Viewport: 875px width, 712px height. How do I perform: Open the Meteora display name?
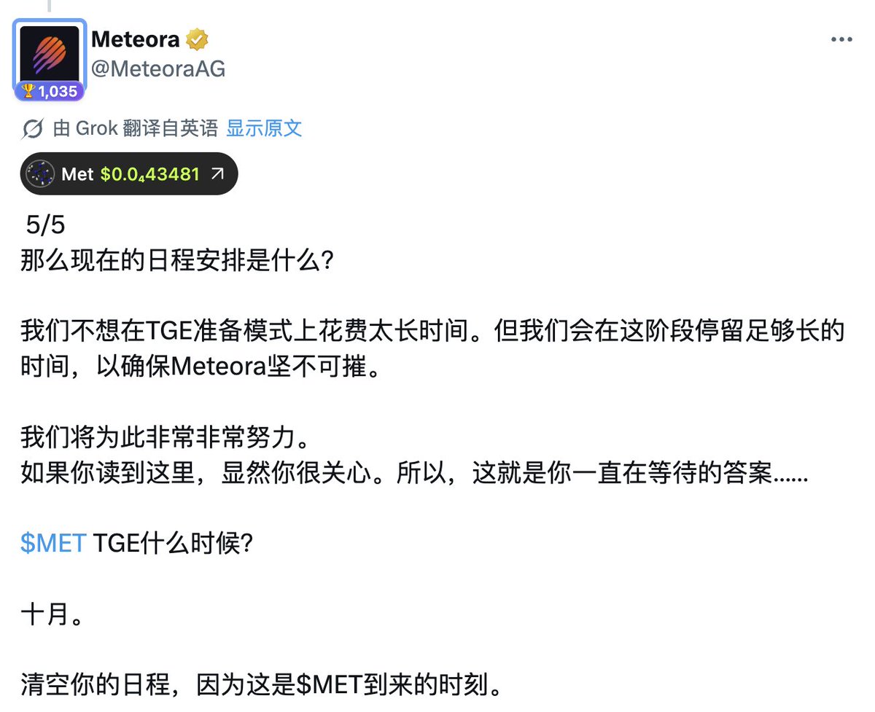[x=136, y=39]
